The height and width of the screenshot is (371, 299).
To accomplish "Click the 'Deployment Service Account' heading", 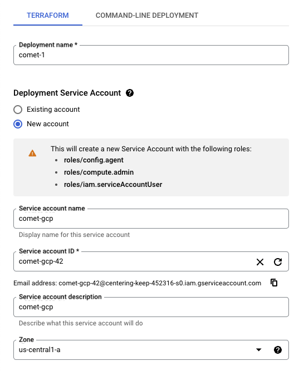I will pyautogui.click(x=67, y=93).
